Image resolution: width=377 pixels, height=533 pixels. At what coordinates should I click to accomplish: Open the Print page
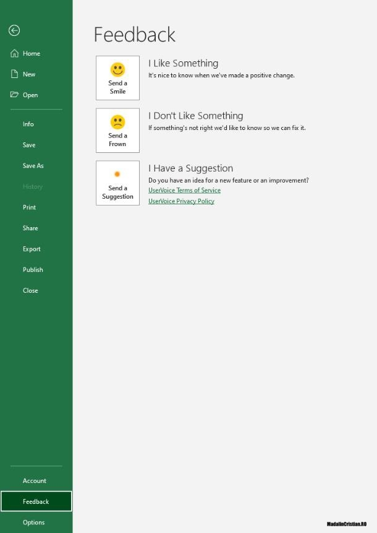click(x=29, y=207)
